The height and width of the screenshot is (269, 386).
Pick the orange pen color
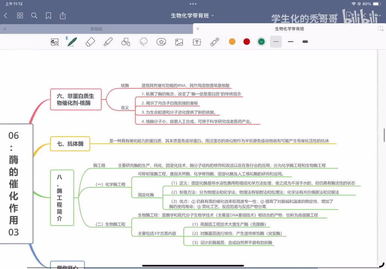[232, 42]
